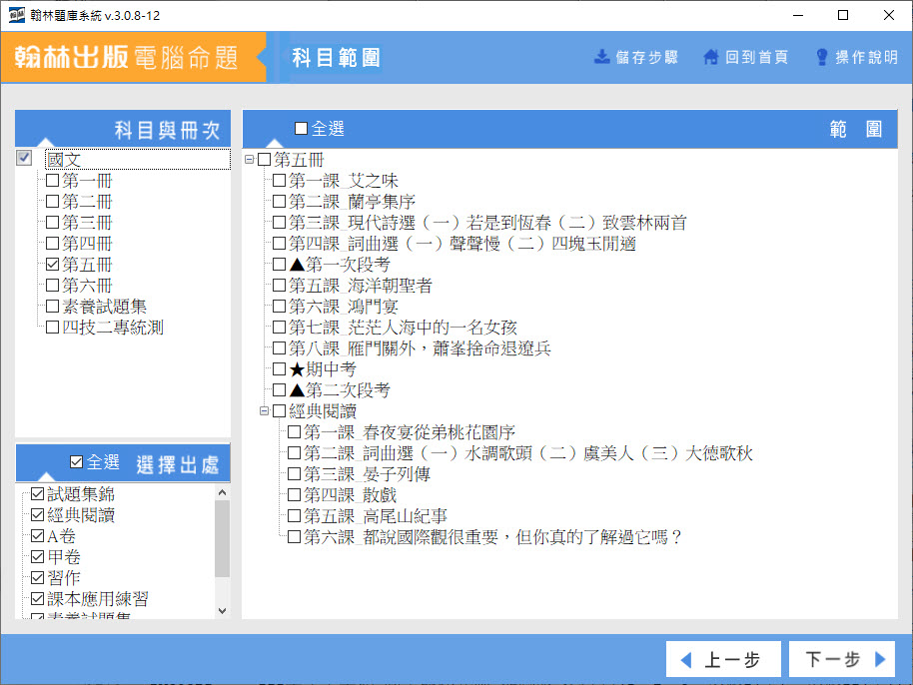
Task: Enable 全選 checkbox in 範圍 header
Action: 302,129
